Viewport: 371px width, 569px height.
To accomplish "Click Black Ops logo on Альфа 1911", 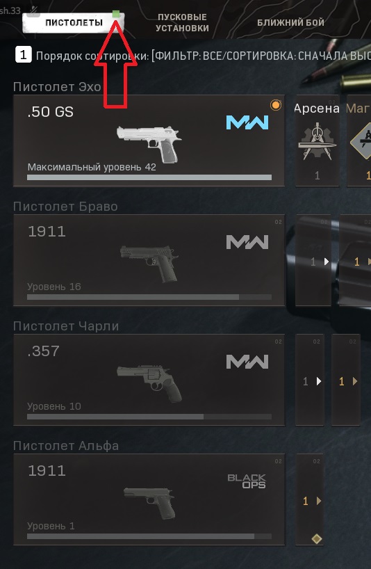I will (247, 481).
